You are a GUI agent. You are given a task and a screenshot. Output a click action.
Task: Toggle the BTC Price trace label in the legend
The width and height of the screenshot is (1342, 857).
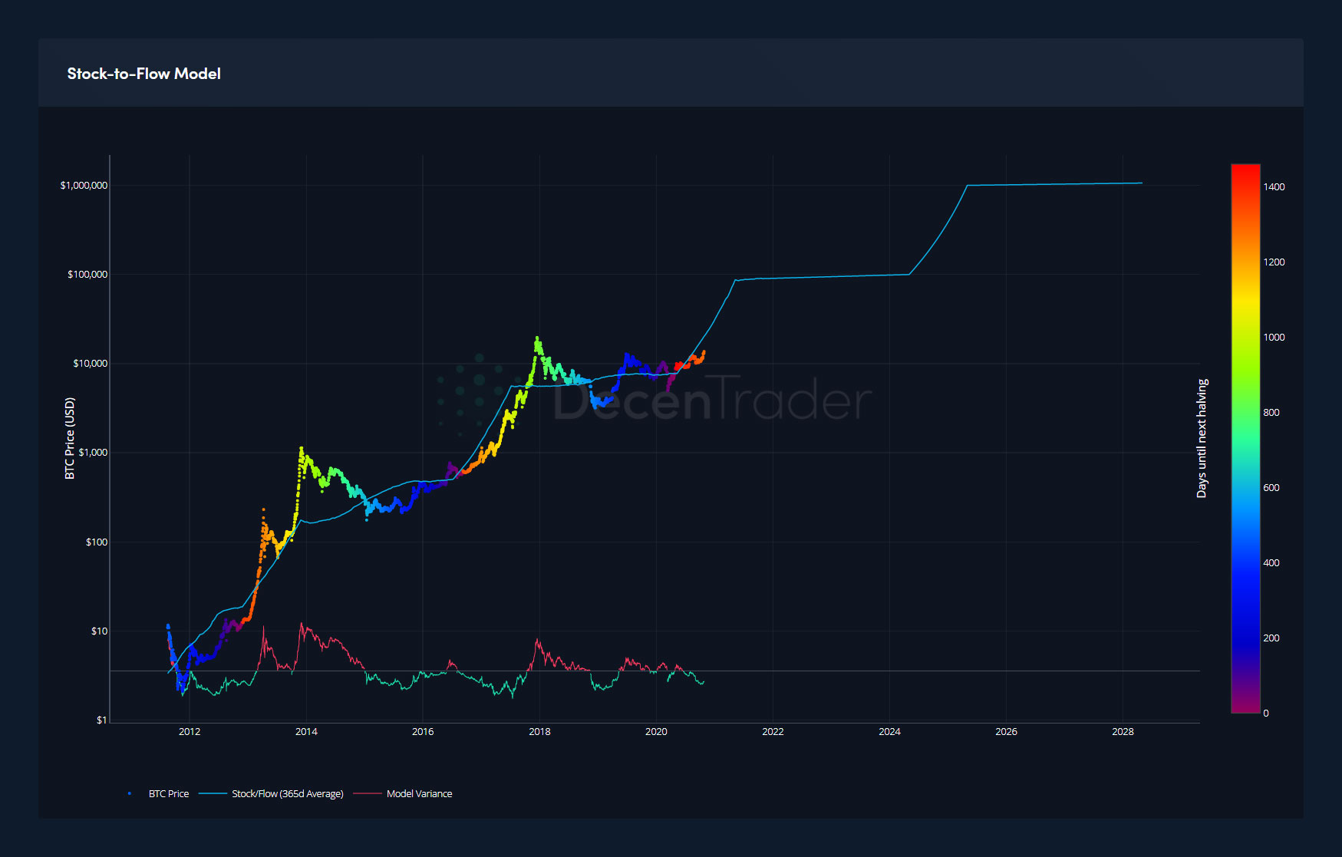tap(168, 793)
